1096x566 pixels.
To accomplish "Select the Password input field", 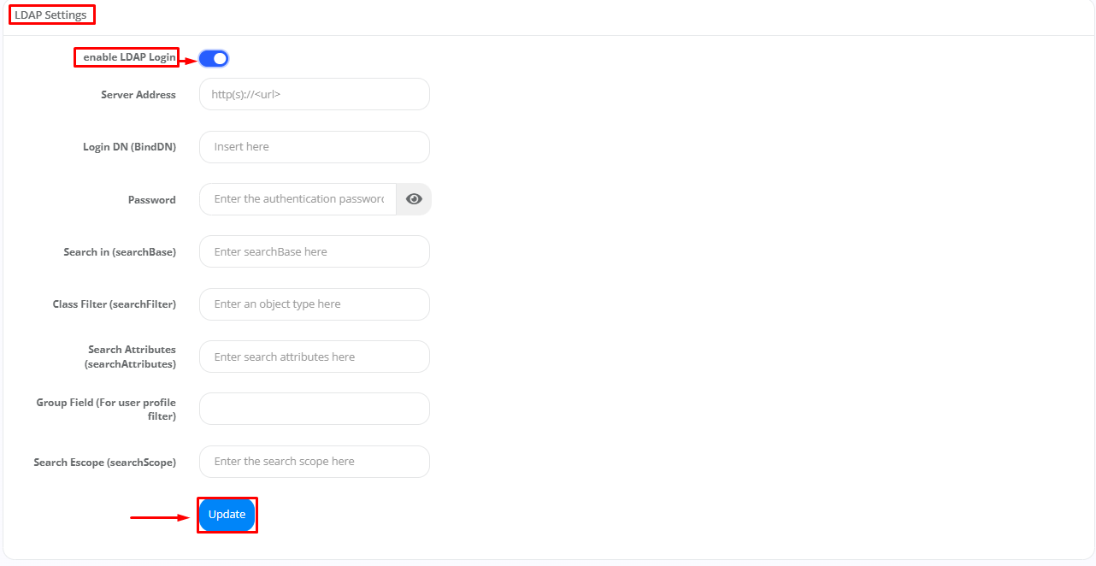I will pos(298,199).
